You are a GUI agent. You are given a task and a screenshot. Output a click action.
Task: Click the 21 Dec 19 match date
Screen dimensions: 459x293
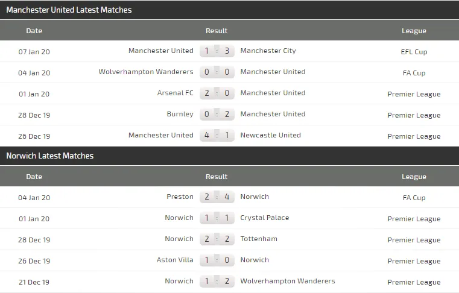coord(34,282)
